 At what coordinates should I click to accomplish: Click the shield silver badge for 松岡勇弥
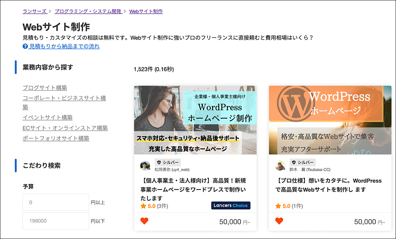click(x=168, y=162)
